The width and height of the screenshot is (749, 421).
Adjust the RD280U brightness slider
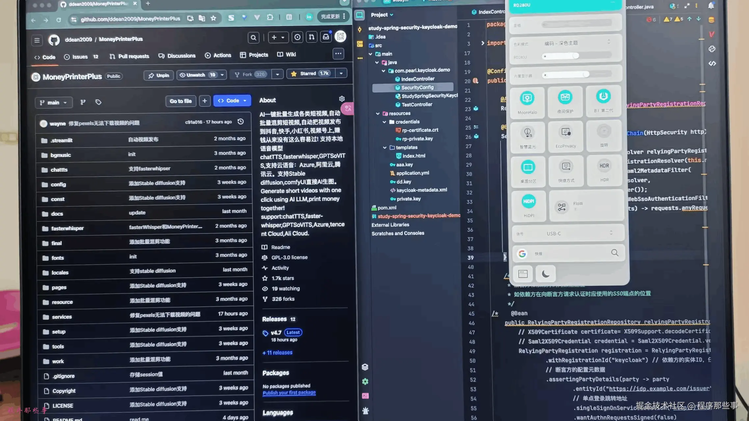coord(575,56)
